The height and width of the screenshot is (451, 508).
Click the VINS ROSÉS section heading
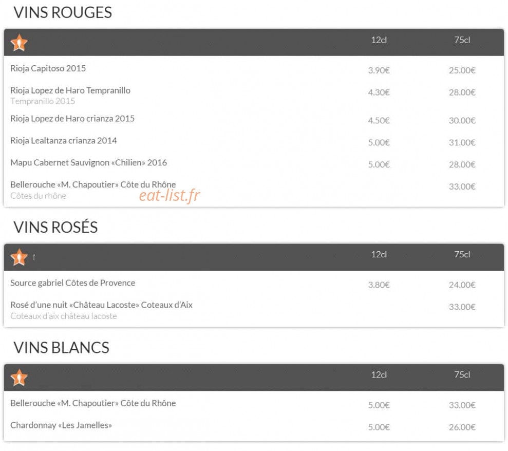[55, 227]
